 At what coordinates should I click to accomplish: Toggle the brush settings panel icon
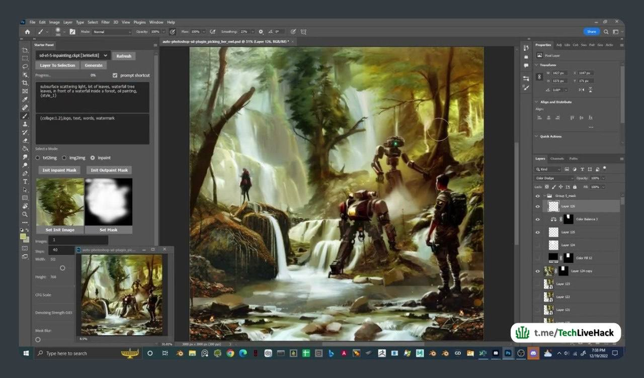(72, 32)
